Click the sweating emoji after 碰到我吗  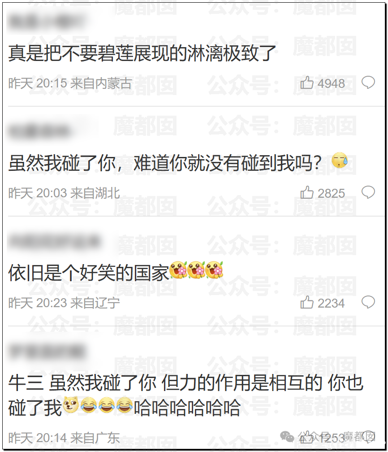pos(340,161)
